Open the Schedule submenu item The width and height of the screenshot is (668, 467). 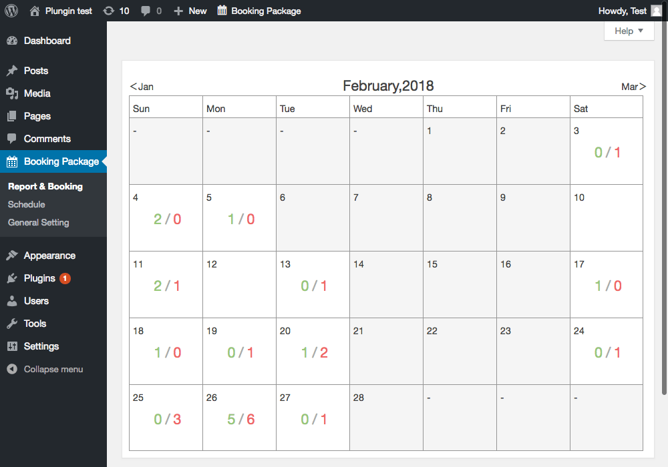tap(27, 205)
